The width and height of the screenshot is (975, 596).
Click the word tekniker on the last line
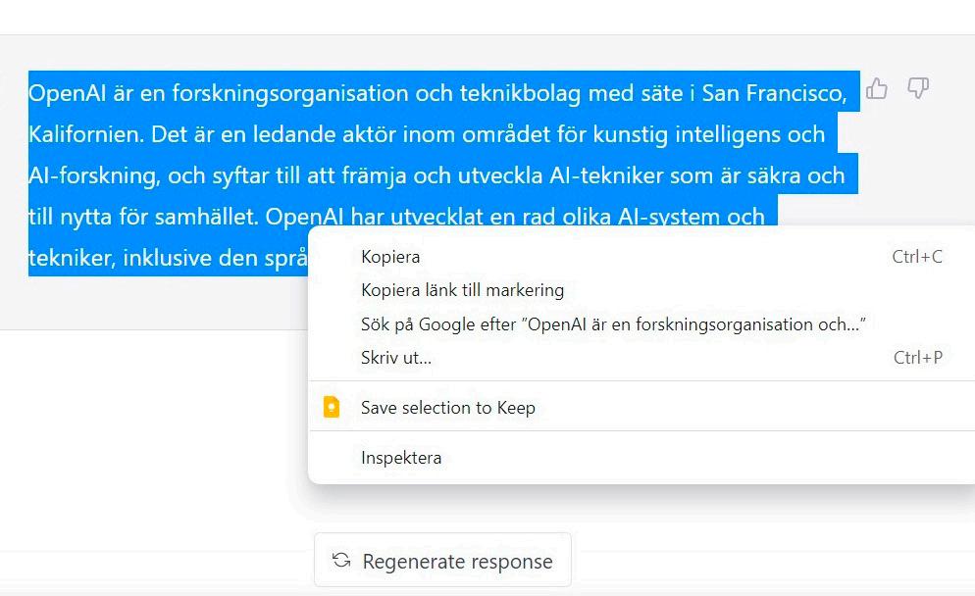pos(71,258)
